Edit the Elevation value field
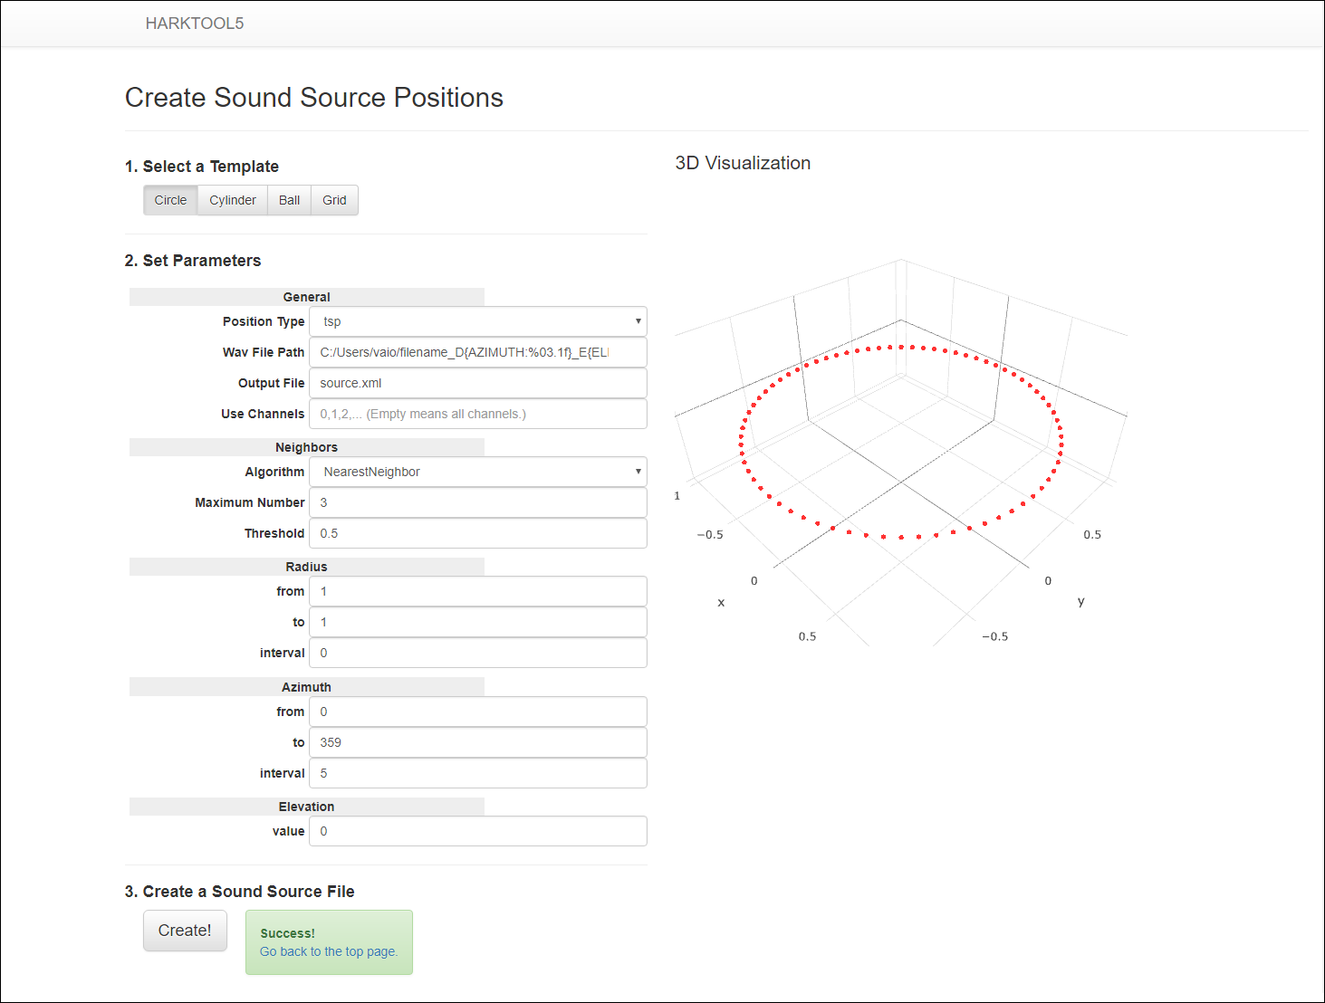The height and width of the screenshot is (1003, 1325). (x=478, y=831)
